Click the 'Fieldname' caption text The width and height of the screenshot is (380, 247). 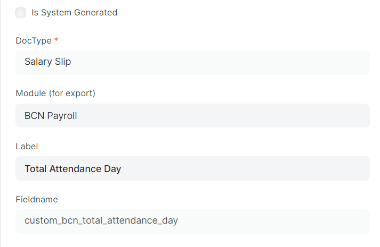tap(37, 199)
